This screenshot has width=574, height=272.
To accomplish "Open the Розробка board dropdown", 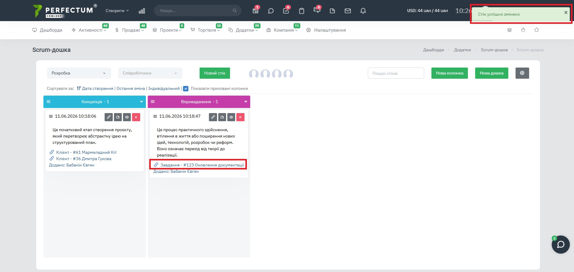I will (79, 73).
